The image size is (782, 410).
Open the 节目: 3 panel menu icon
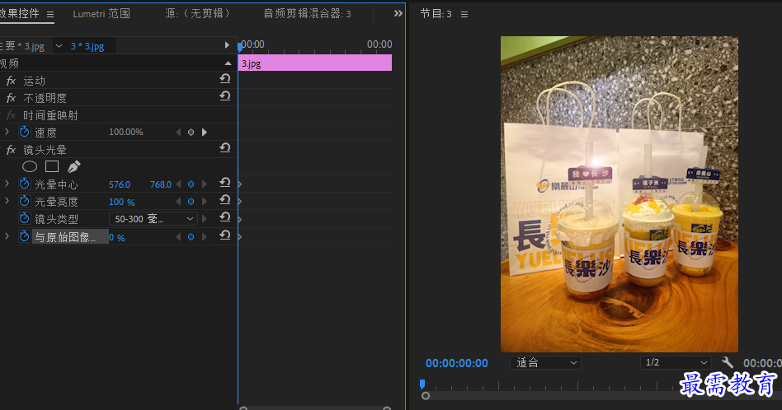click(x=464, y=15)
